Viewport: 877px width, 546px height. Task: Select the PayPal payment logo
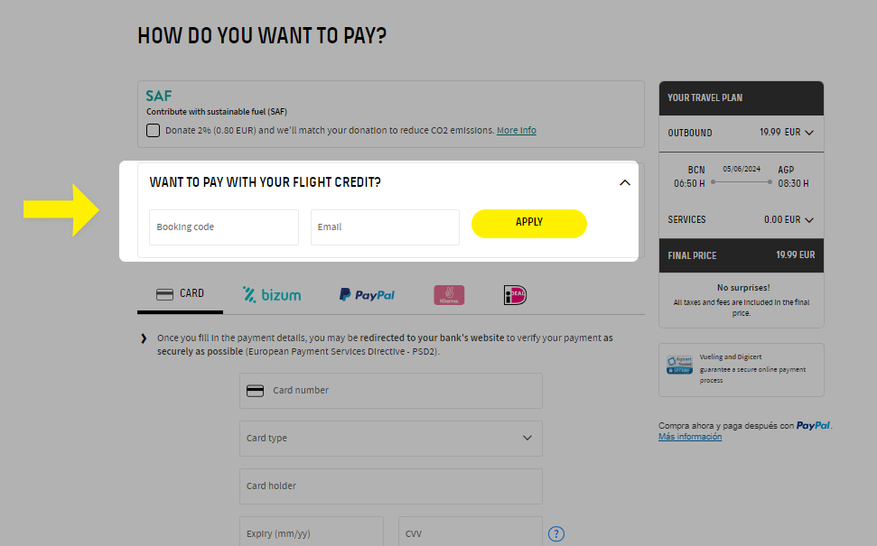click(366, 294)
